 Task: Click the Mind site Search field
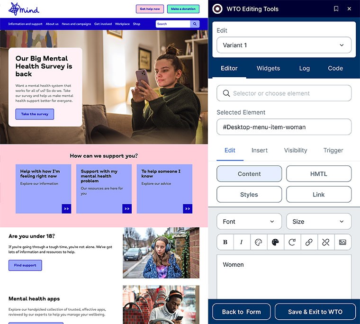tap(173, 24)
